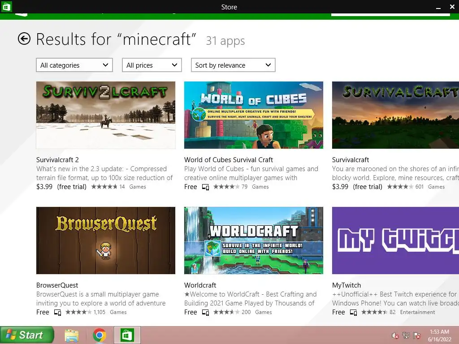Open the World of Cubes thumbnail
The width and height of the screenshot is (459, 344).
pos(254,115)
